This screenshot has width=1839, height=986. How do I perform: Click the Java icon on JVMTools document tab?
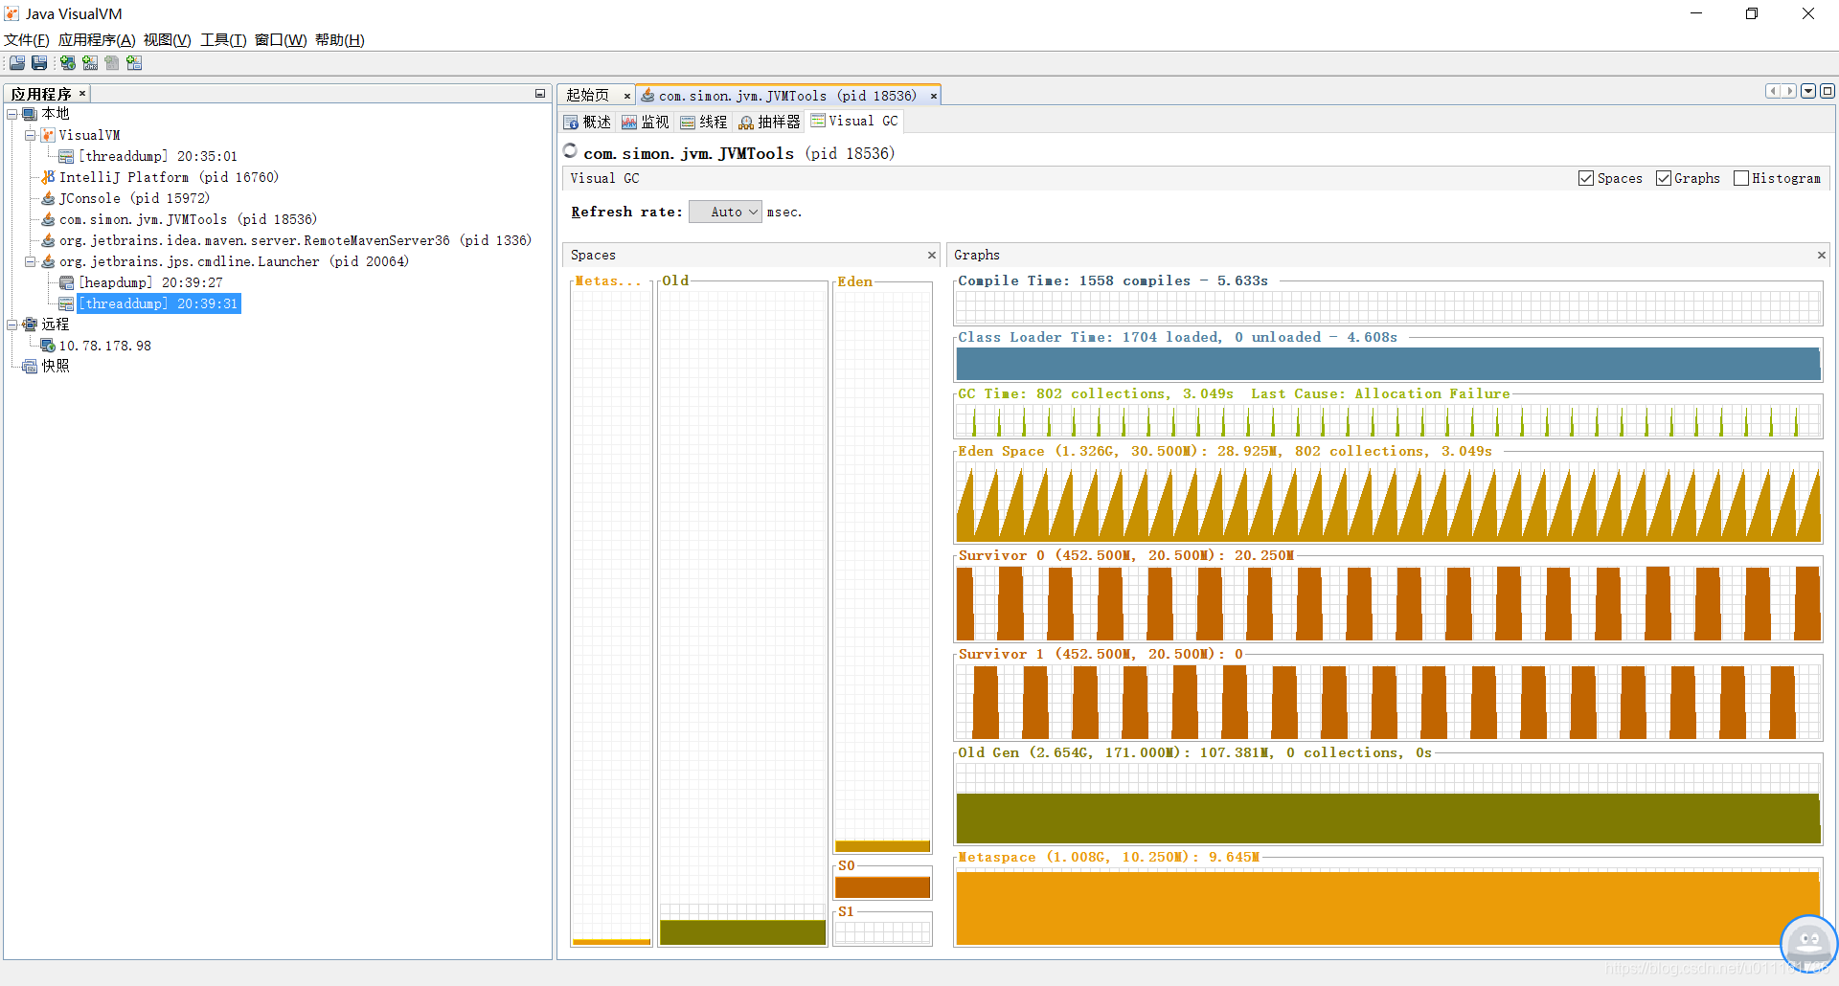(x=648, y=95)
